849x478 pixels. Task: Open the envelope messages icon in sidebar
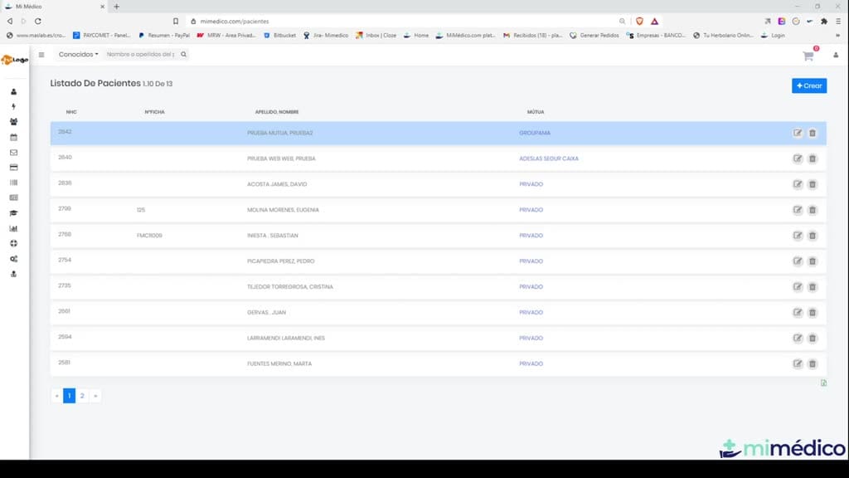click(x=13, y=153)
